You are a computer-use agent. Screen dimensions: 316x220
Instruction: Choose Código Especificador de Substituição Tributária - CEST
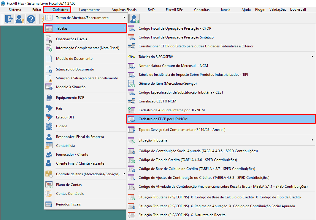point(221,92)
